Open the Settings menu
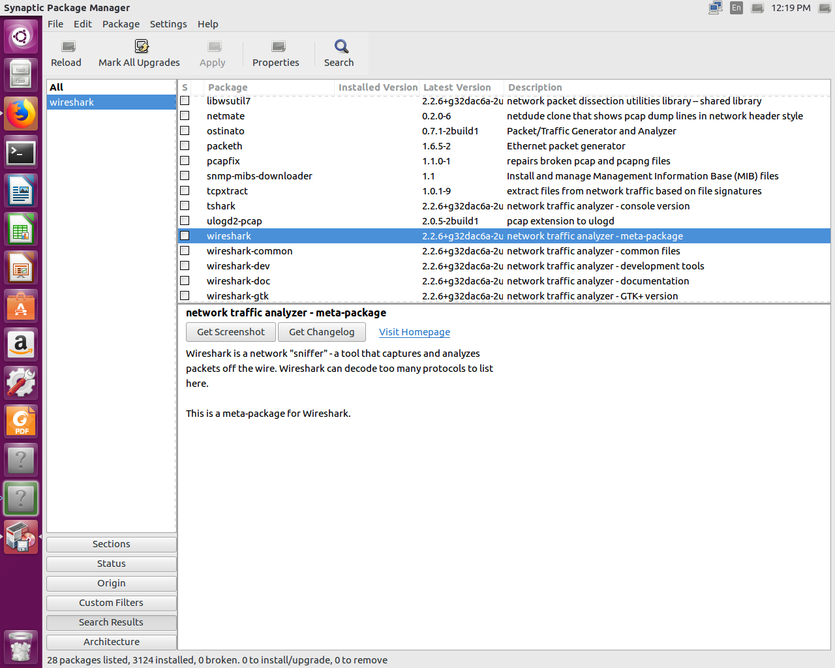Screen dimensions: 835x668 point(168,24)
